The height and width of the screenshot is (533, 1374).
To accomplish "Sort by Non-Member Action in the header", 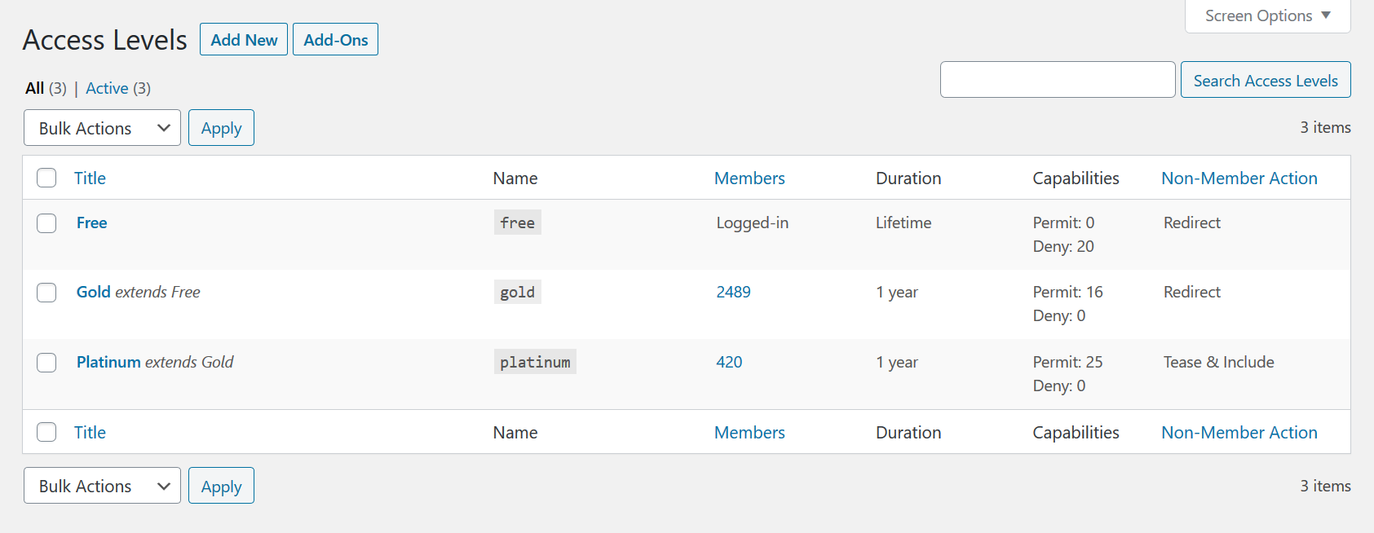I will click(1239, 178).
